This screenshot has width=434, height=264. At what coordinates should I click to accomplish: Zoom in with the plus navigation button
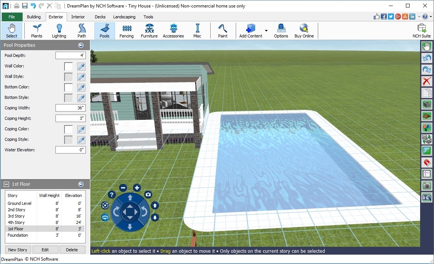pyautogui.click(x=137, y=188)
